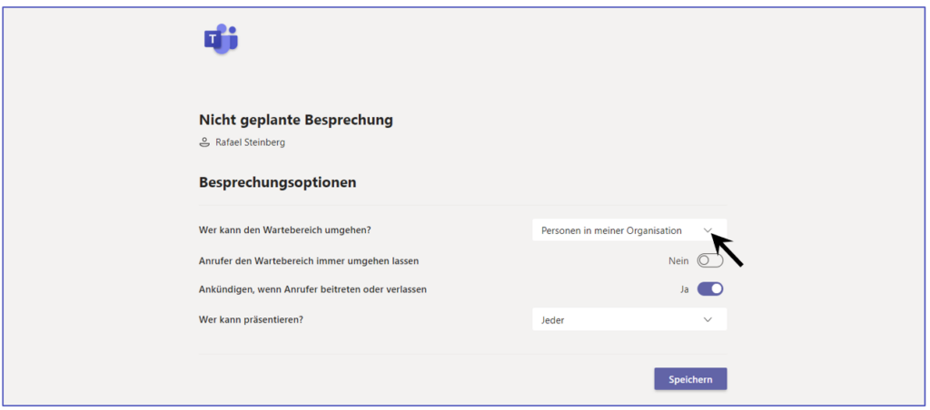Click the Besprechungsoptionen heading
The image size is (930, 410).
point(278,182)
